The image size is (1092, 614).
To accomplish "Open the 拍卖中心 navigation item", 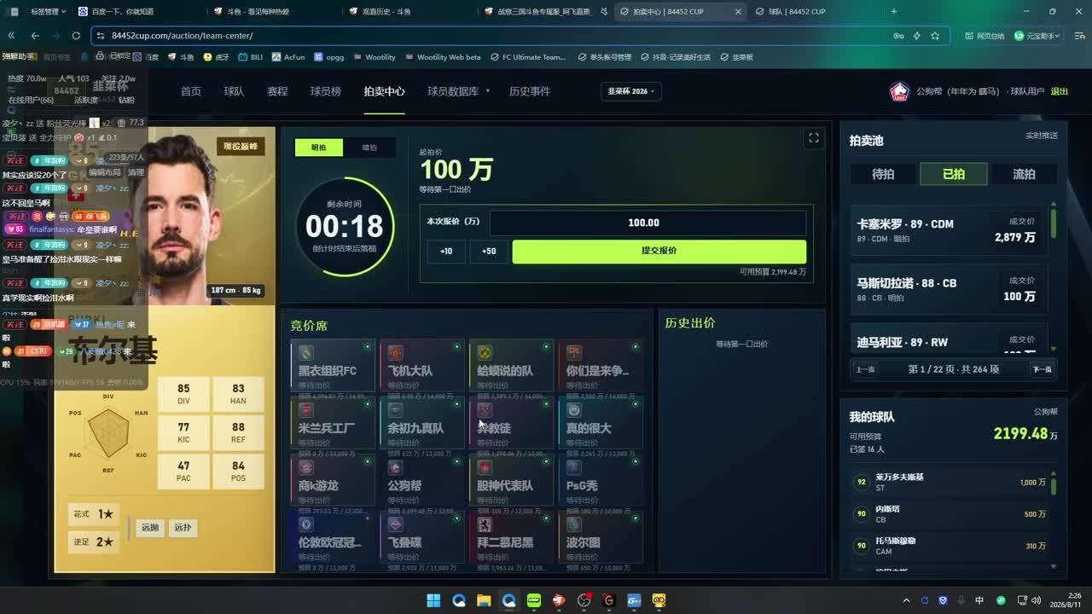I will pyautogui.click(x=384, y=91).
